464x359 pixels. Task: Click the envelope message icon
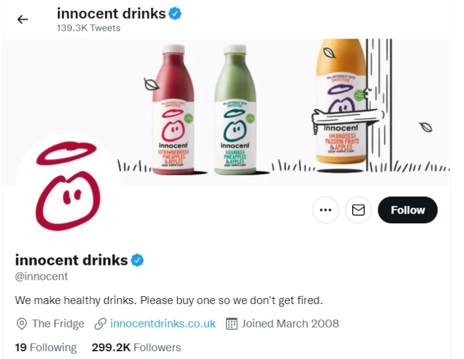[x=358, y=210]
